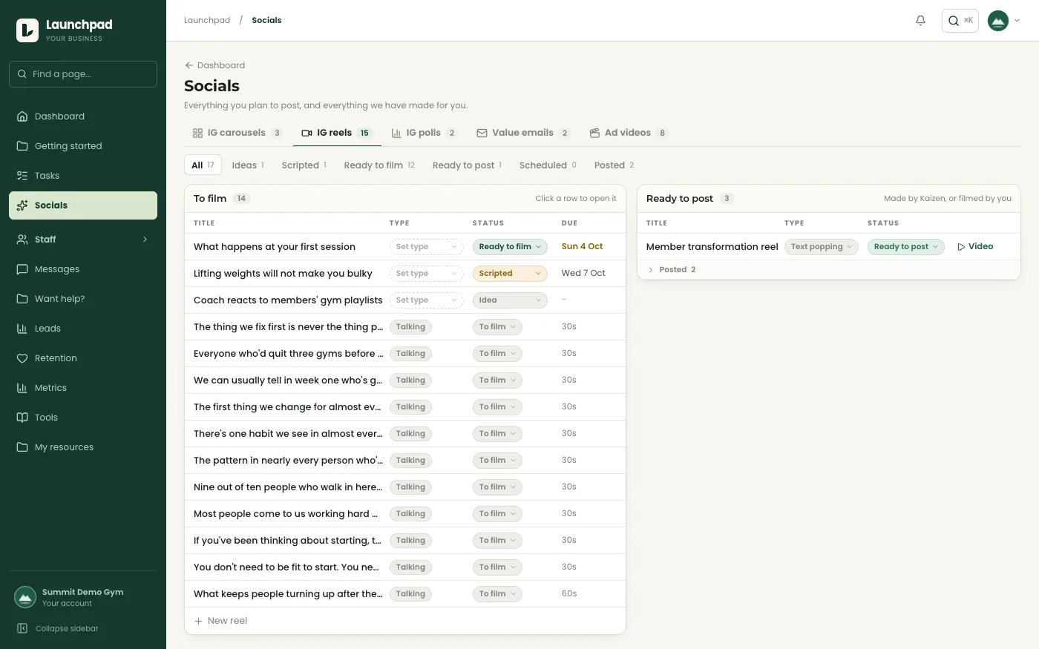Open My resources in sidebar
This screenshot has width=1039, height=649.
click(x=83, y=447)
